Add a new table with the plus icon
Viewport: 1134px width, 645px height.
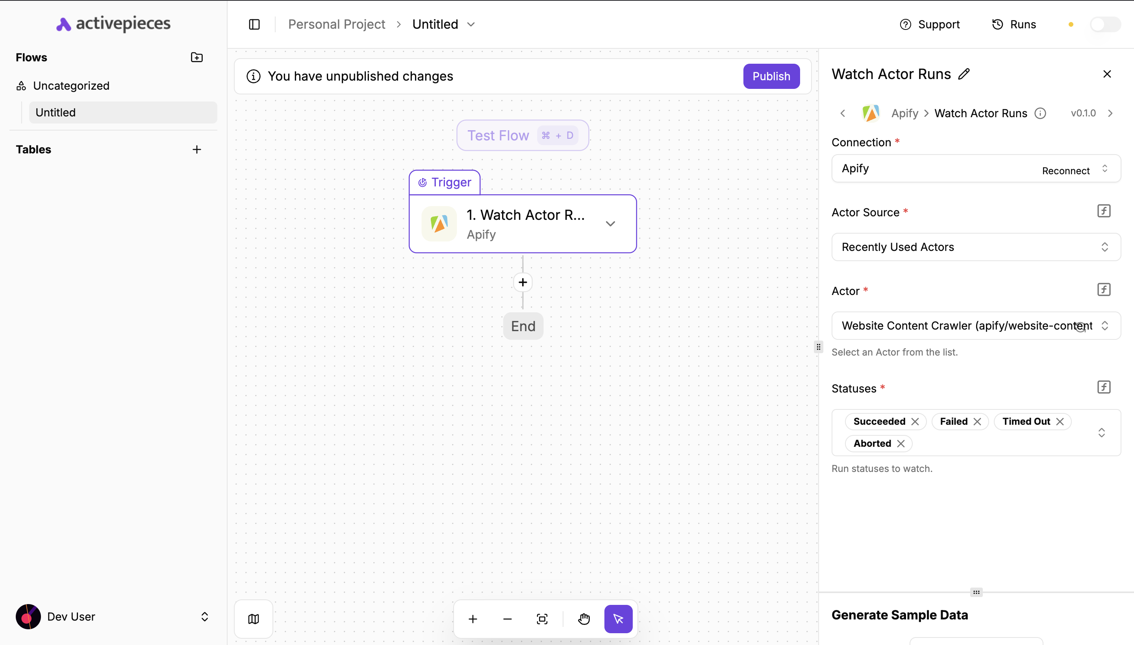pyautogui.click(x=196, y=149)
